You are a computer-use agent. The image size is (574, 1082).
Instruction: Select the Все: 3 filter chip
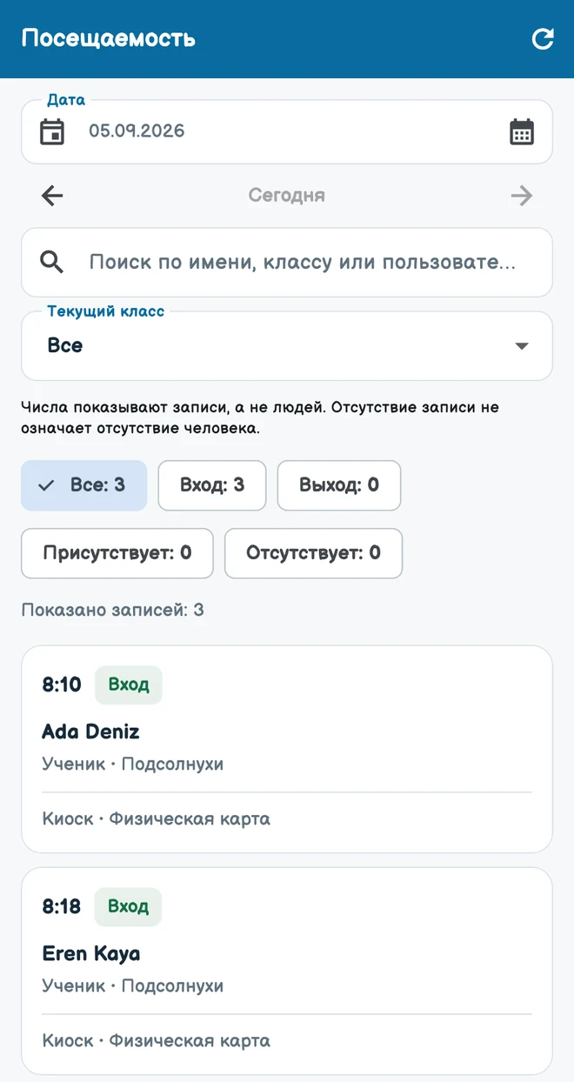coord(84,485)
